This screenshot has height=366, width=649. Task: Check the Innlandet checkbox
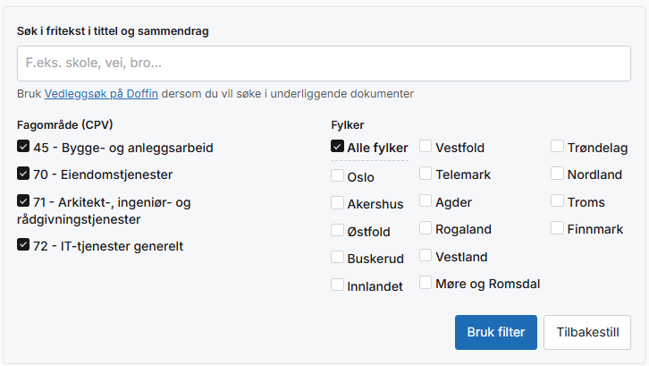click(x=337, y=285)
